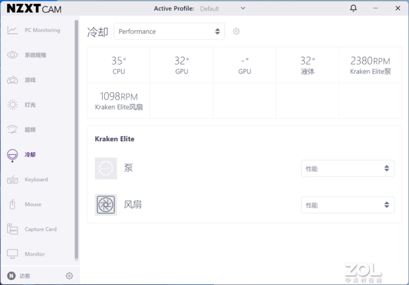409x285 pixels.
Task: Click gear icon next to Performance dropdown
Action: (x=236, y=31)
